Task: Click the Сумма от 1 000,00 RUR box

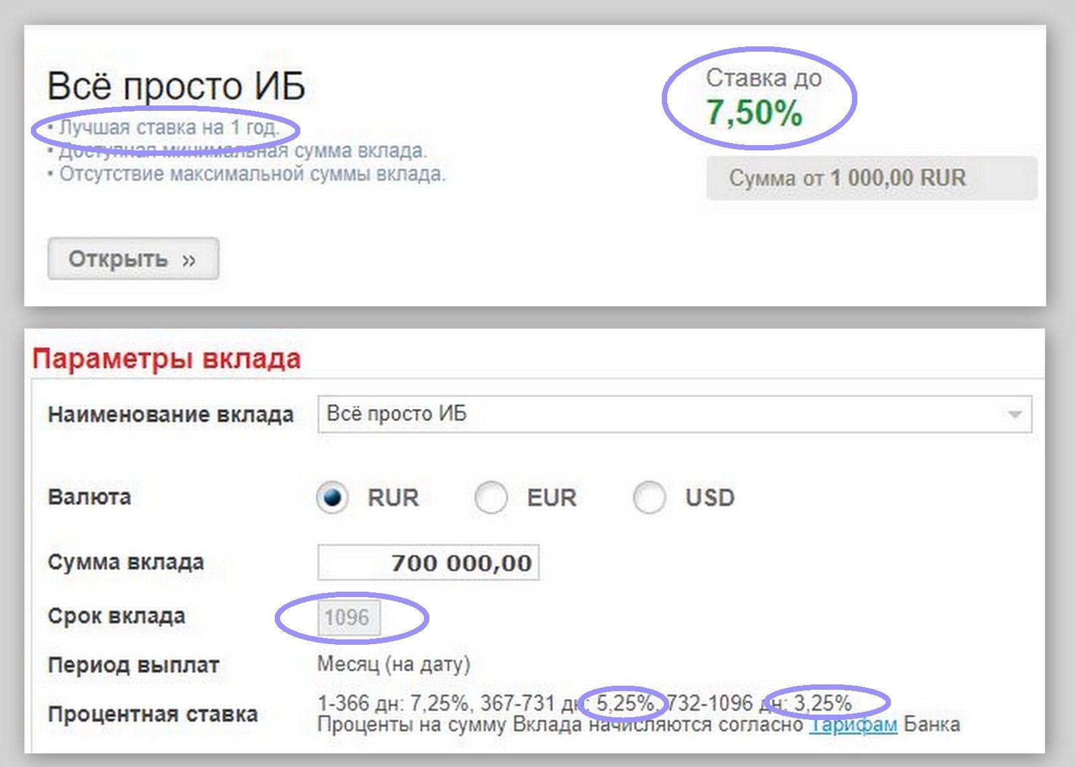Action: point(871,178)
